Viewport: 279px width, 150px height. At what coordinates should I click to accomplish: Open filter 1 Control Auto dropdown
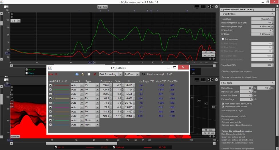point(77,85)
